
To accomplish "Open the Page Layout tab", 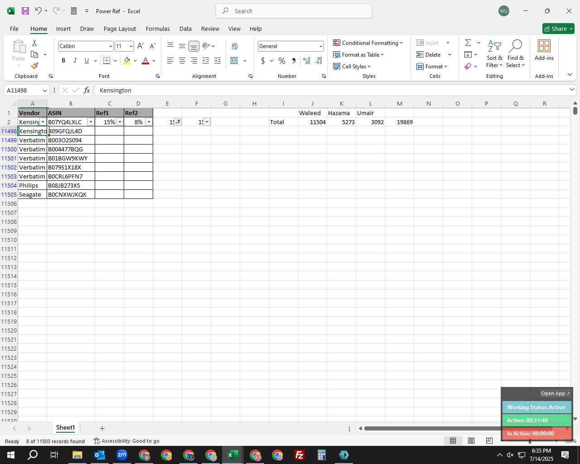I will 120,29.
